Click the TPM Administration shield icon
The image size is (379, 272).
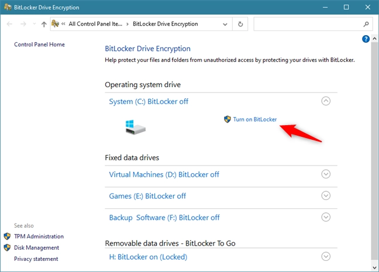[7, 236]
